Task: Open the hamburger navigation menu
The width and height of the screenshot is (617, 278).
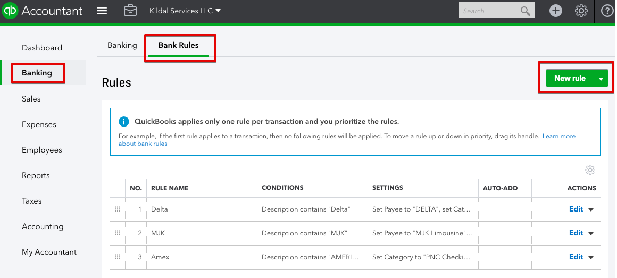Action: (x=102, y=11)
